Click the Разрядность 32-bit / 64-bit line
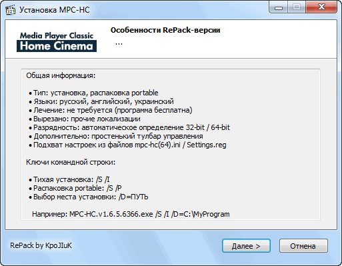 129,127
